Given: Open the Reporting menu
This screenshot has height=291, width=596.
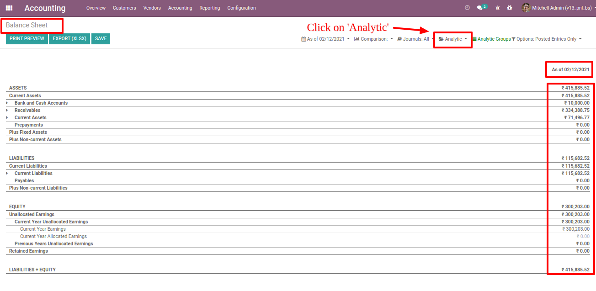Looking at the screenshot, I should click(209, 8).
